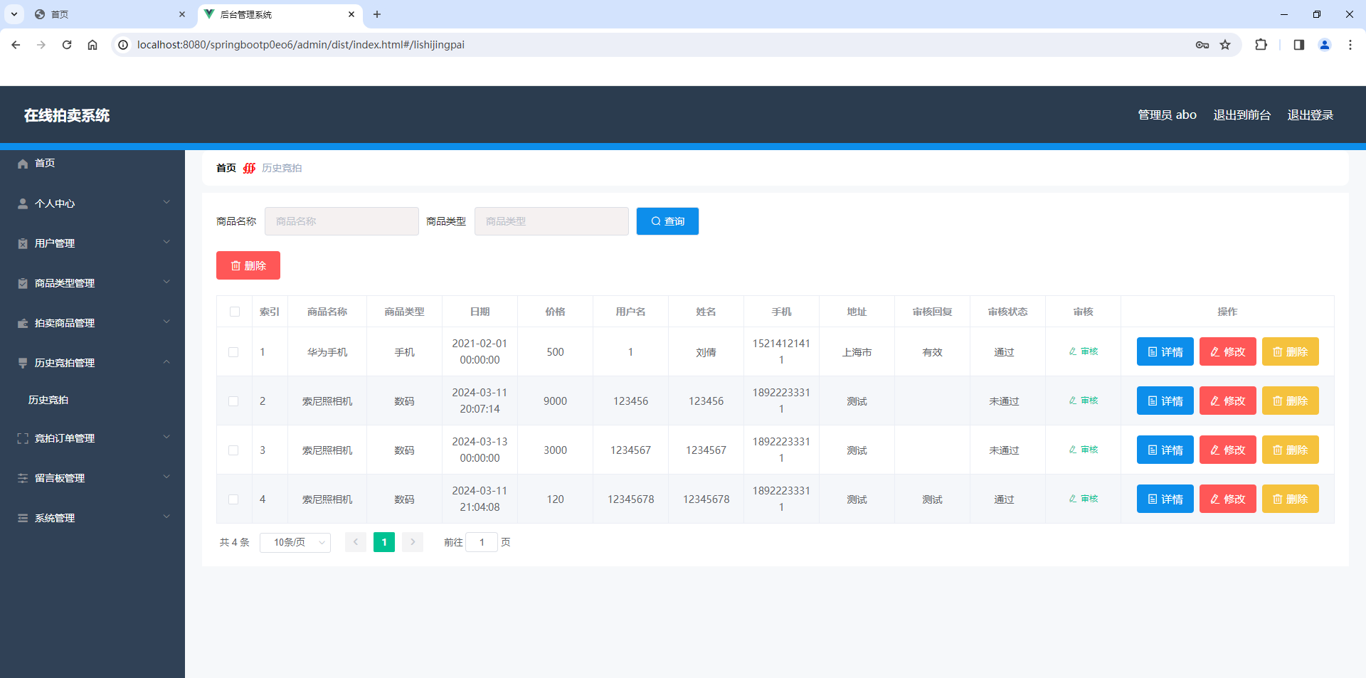
Task: Click the bracket icon beside 竞拍订单管理
Action: pyautogui.click(x=23, y=438)
